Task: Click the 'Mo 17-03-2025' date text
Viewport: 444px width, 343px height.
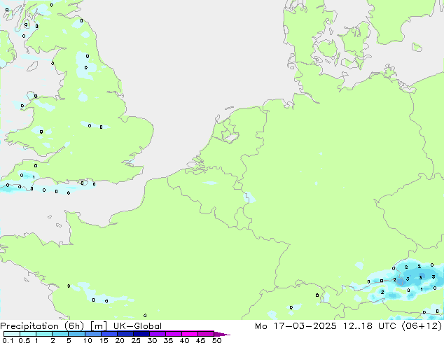Action: pyautogui.click(x=296, y=326)
